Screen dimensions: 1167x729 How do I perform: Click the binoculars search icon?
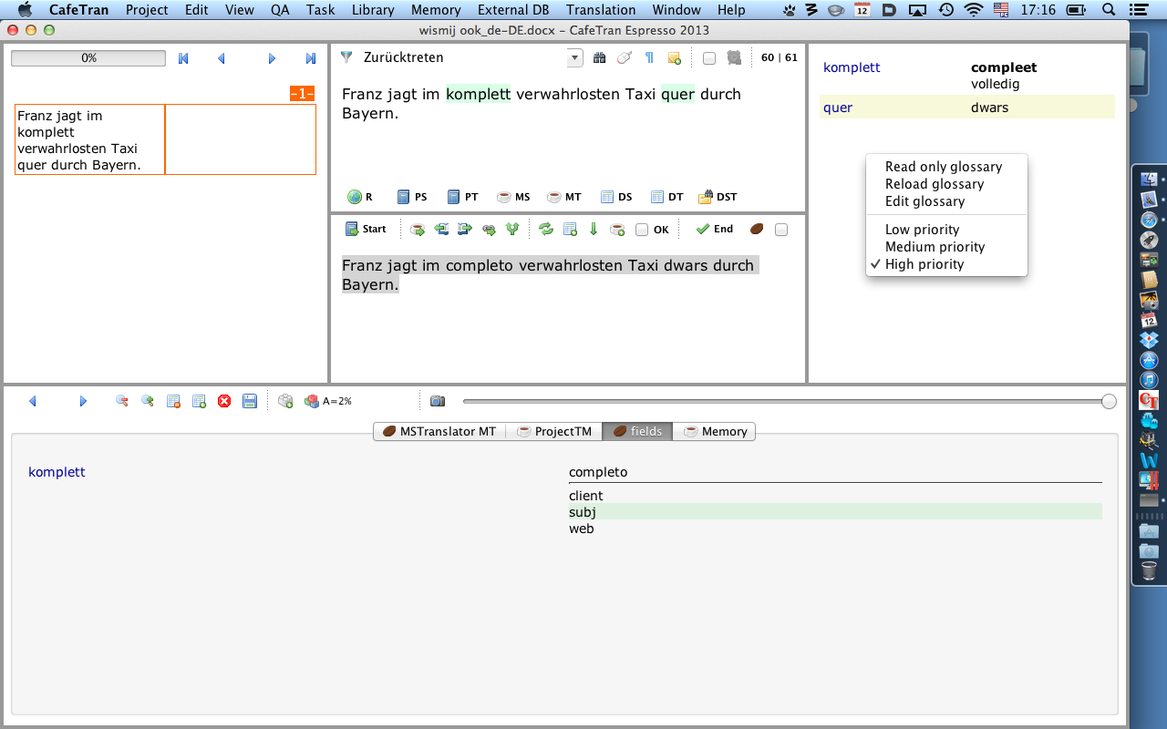tap(599, 58)
